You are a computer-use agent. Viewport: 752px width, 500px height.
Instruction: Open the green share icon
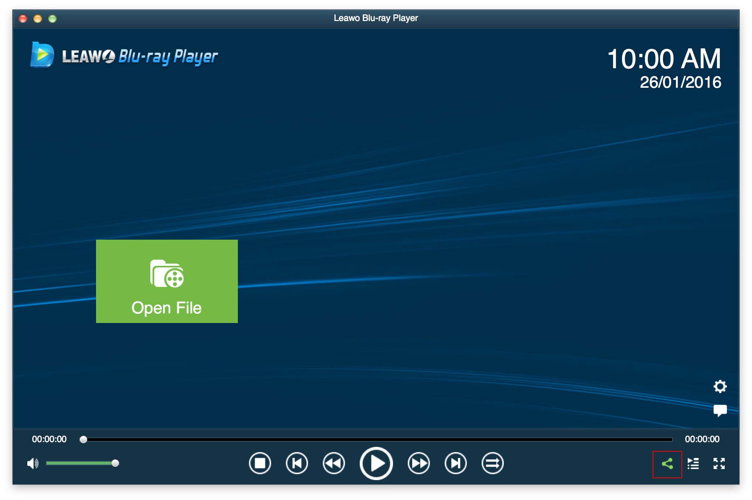[667, 464]
